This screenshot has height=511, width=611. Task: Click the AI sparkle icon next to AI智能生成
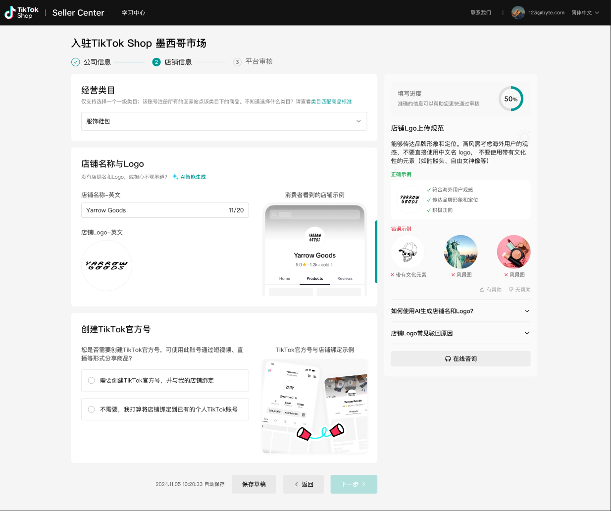[x=175, y=177]
